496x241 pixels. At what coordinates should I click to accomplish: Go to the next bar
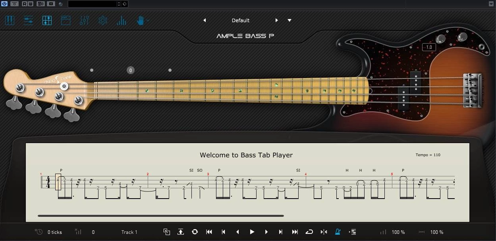(x=281, y=232)
